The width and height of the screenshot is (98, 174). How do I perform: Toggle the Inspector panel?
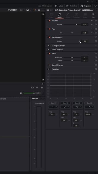(x=86, y=6)
